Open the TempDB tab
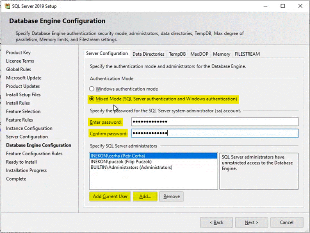 pos(177,54)
